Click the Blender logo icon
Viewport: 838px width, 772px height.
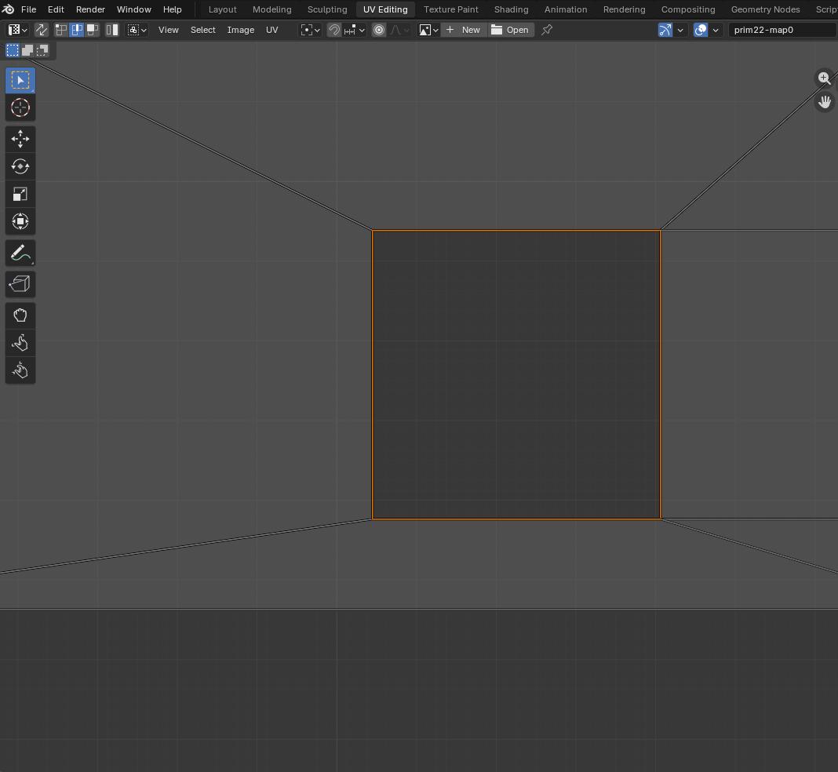[8, 9]
